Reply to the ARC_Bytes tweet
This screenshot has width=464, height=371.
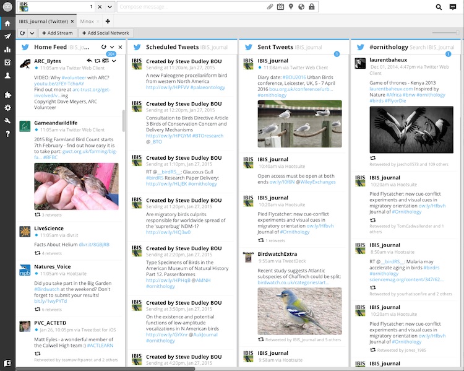(x=89, y=61)
